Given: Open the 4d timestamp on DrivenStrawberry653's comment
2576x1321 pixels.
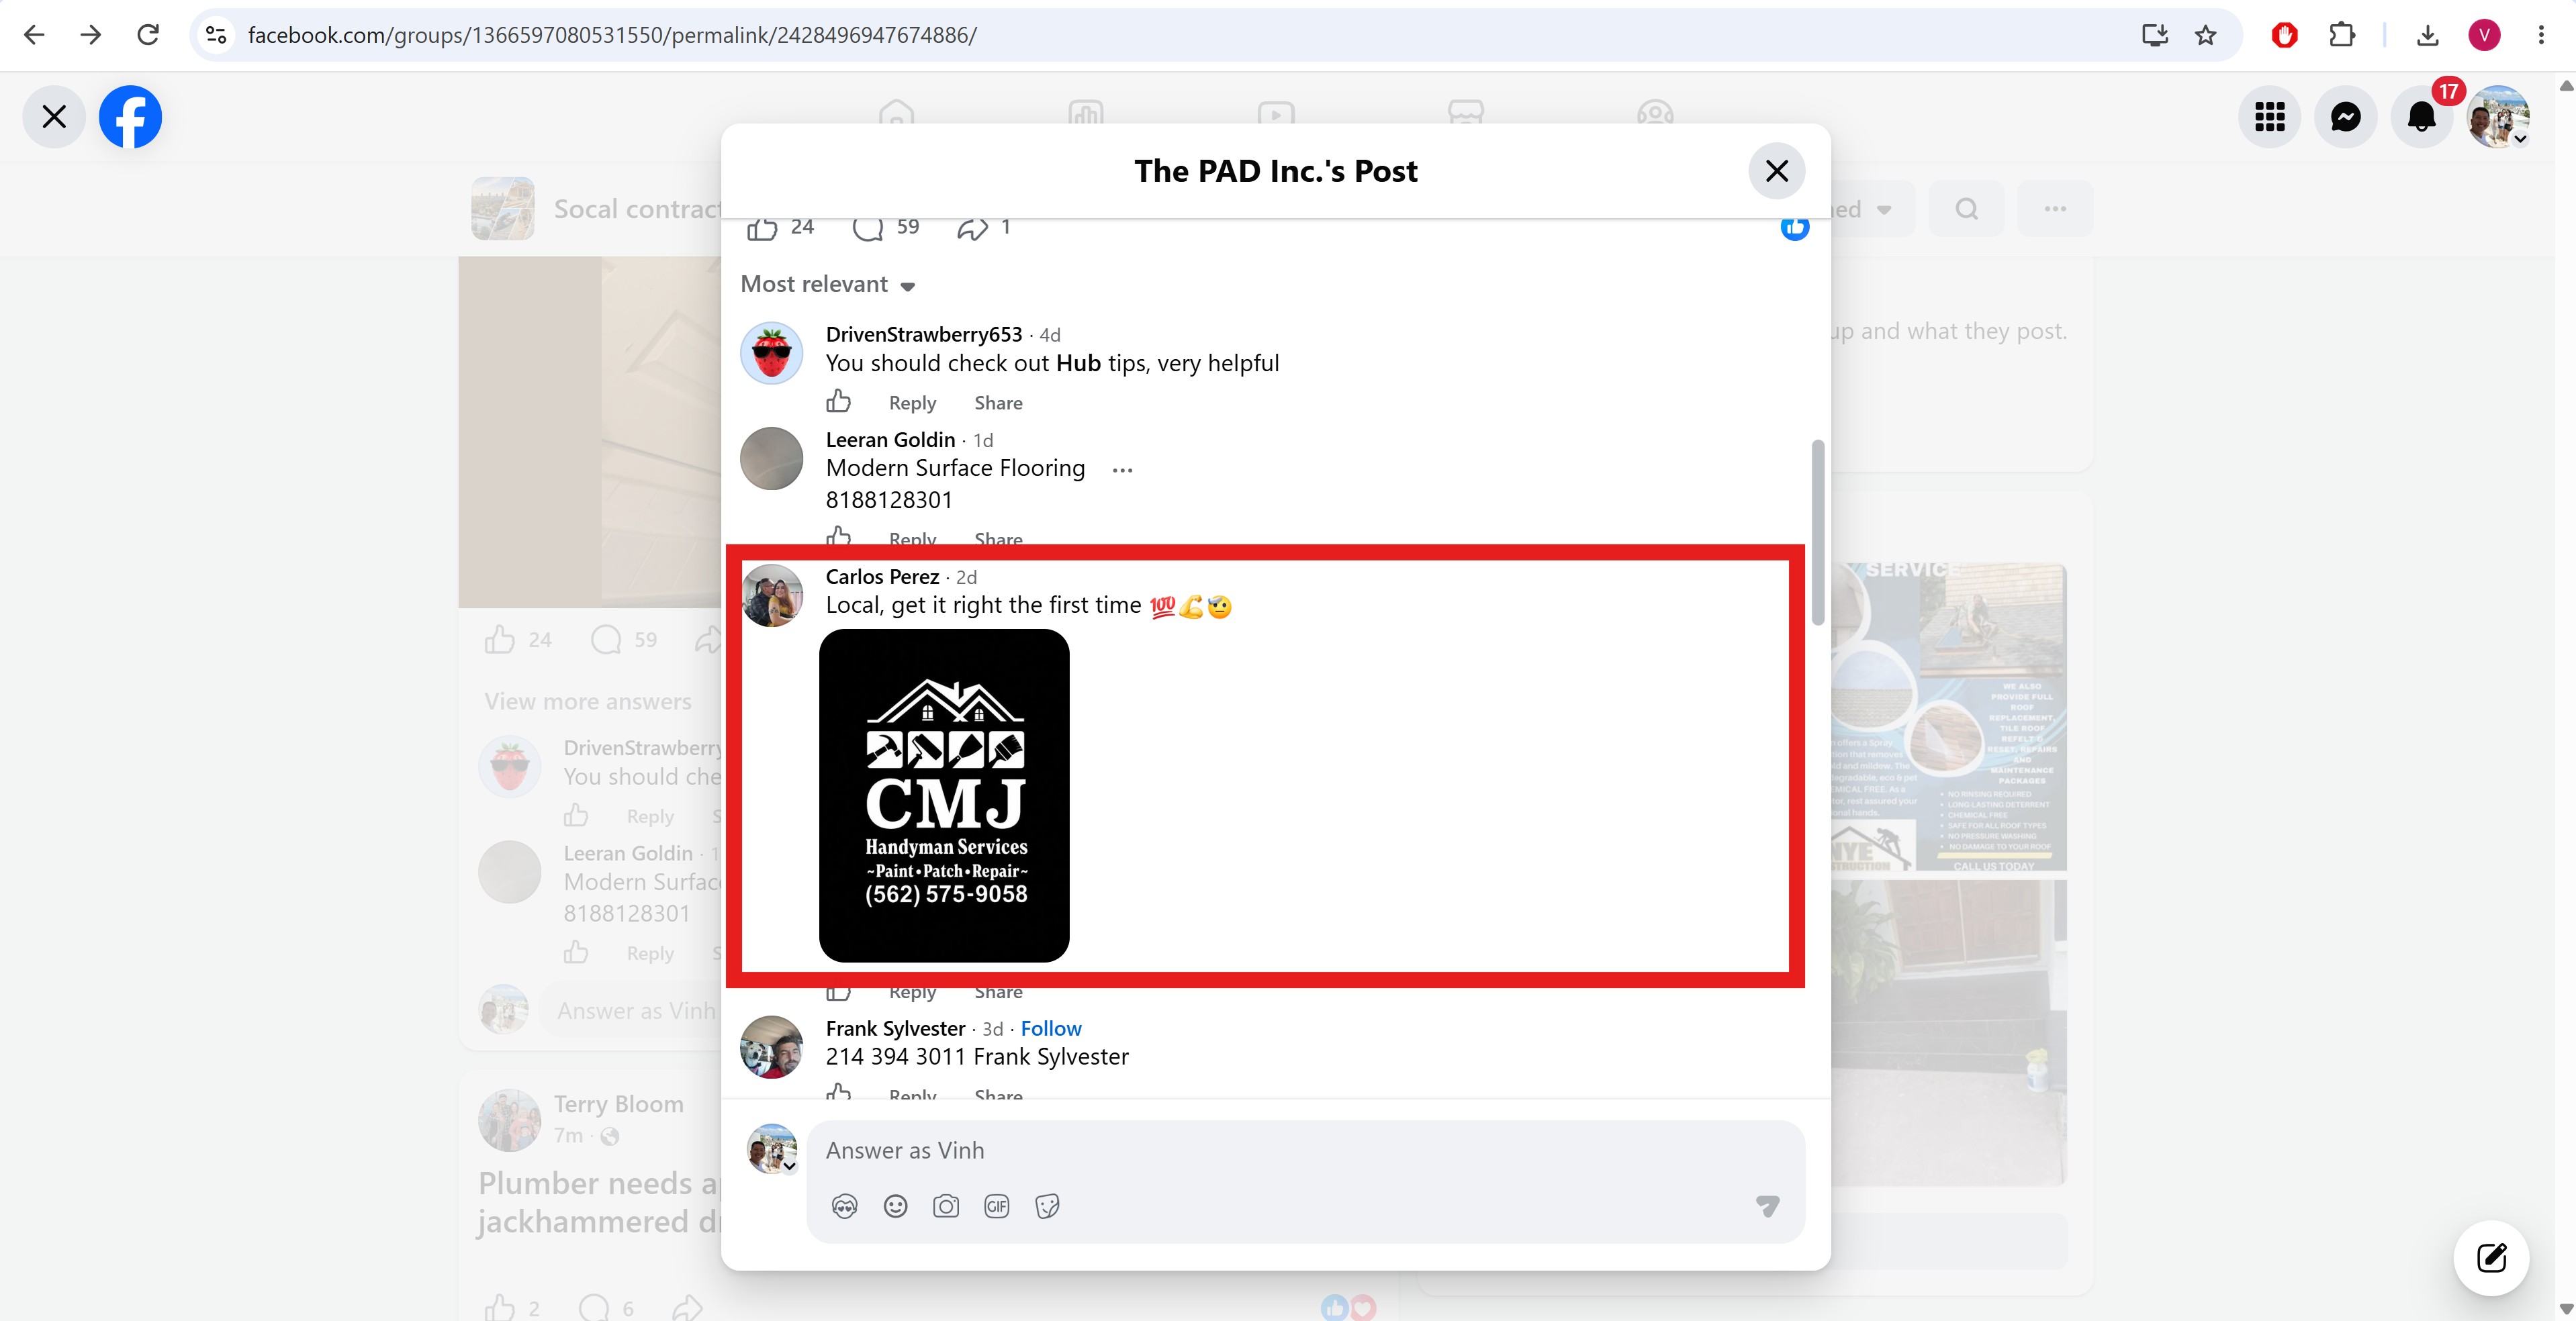Looking at the screenshot, I should 1050,335.
